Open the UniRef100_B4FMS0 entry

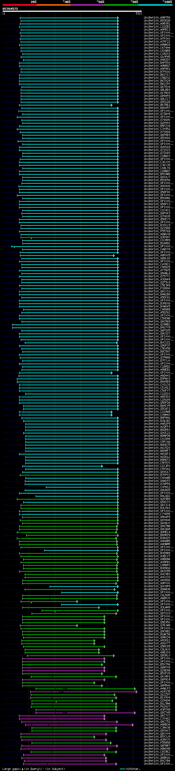(x=157, y=63)
